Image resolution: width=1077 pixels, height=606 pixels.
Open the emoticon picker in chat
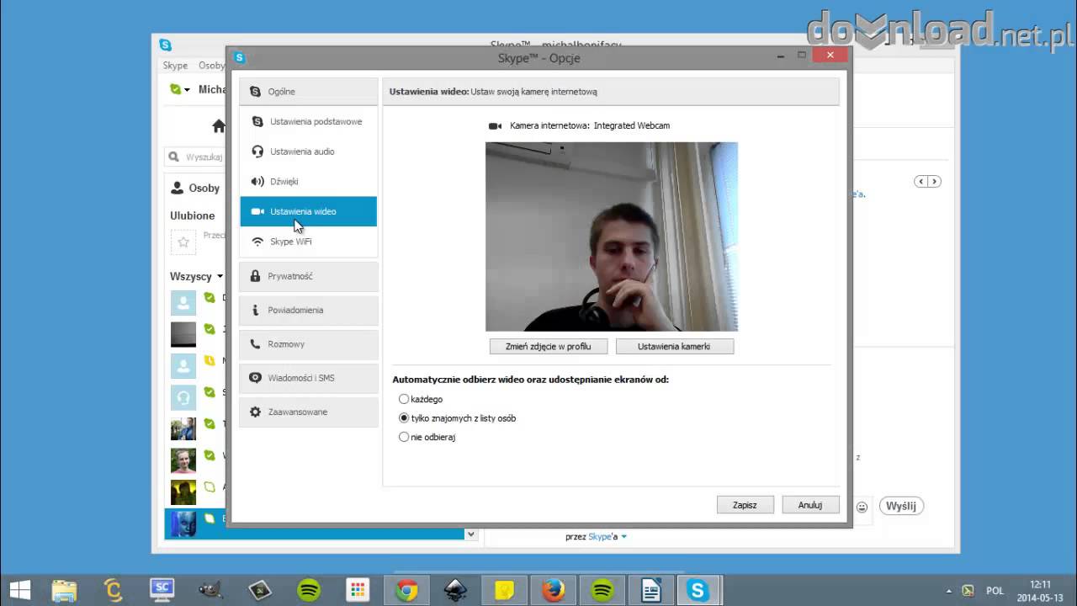(862, 507)
